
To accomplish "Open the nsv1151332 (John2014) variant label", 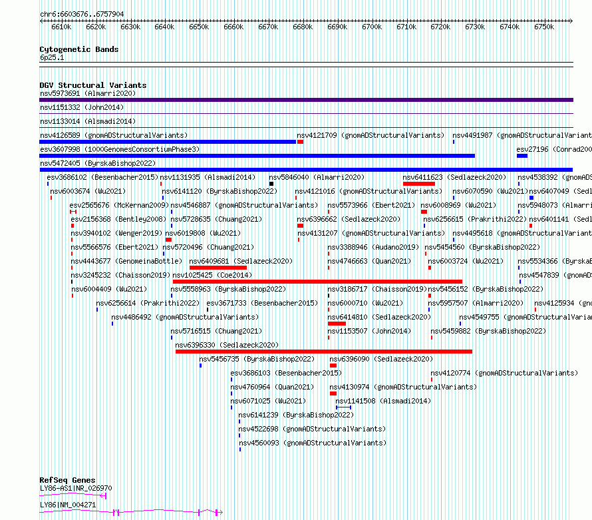I will point(82,107).
